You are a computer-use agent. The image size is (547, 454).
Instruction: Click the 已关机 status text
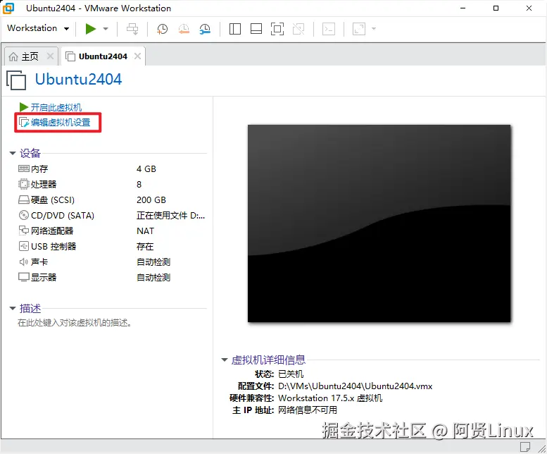291,374
